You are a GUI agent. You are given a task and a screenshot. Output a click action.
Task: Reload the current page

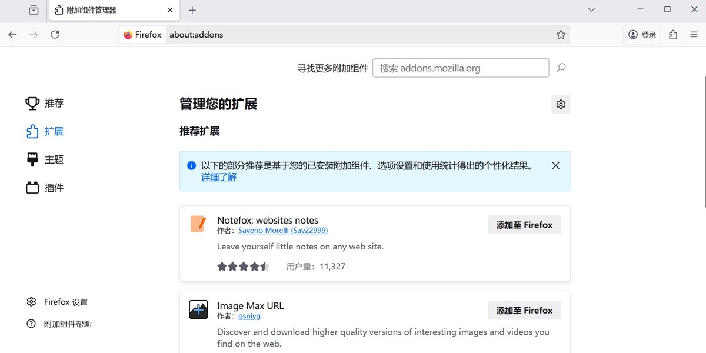(55, 34)
